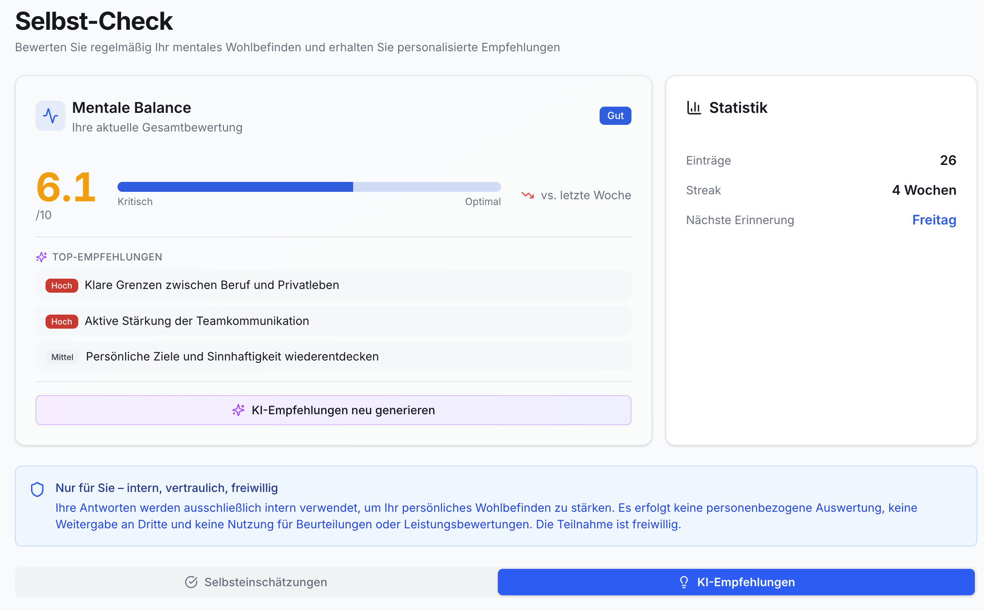Screen dimensions: 984x611
Task: Switch to the Selbsteinschätzungen tab
Action: point(256,582)
